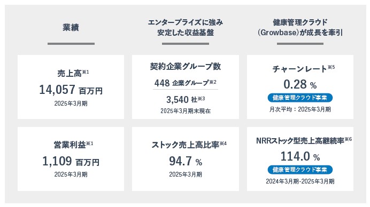Click the 2024年3月期-2025年3月期 period label
This screenshot has width=370, height=207.
click(300, 181)
